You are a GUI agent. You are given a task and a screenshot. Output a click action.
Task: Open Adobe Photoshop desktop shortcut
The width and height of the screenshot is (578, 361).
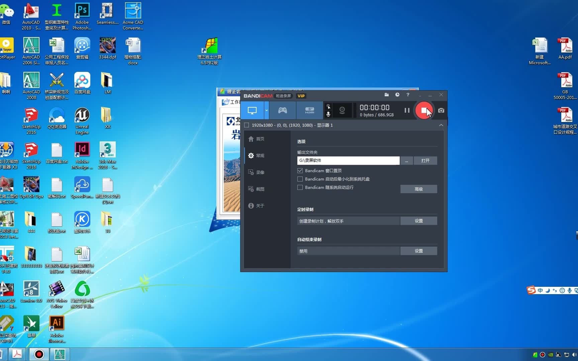pyautogui.click(x=82, y=16)
